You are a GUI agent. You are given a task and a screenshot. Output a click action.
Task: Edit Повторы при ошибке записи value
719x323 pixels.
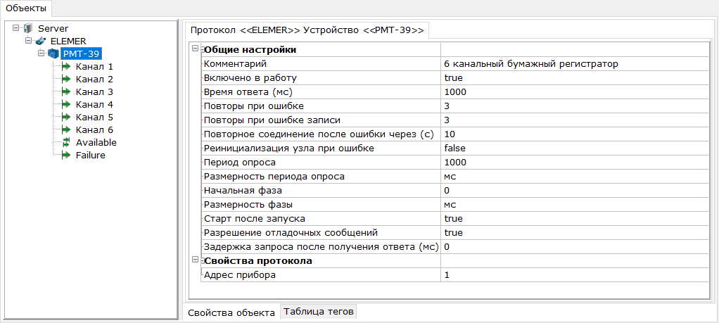[576, 120]
